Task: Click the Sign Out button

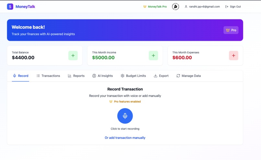Action: point(233,7)
